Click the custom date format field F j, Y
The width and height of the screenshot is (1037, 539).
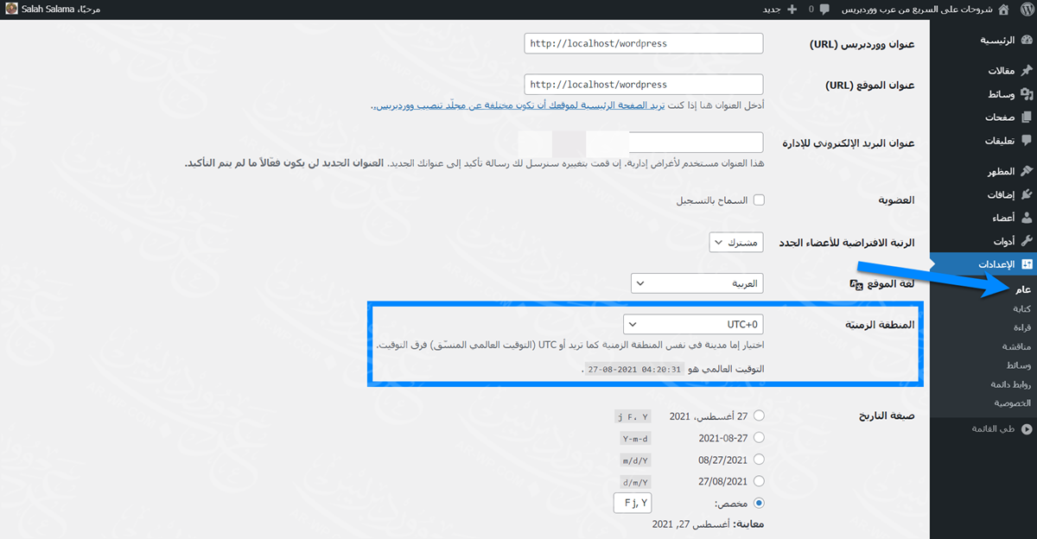(x=633, y=503)
